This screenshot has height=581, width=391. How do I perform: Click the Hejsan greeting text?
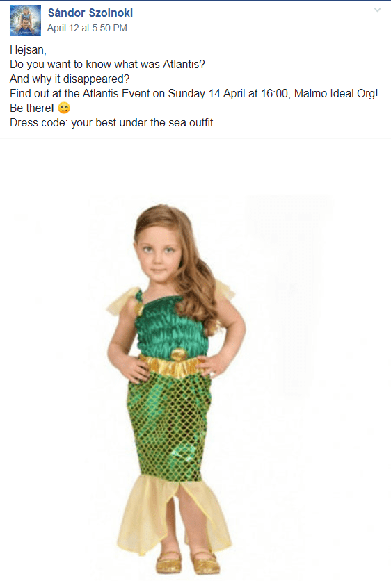pyautogui.click(x=28, y=50)
